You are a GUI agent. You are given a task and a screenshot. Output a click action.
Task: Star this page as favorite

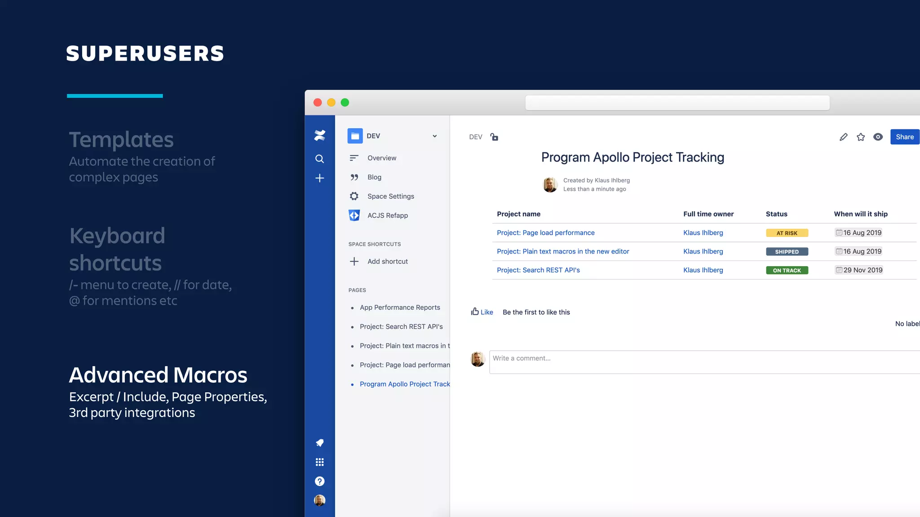[861, 137]
